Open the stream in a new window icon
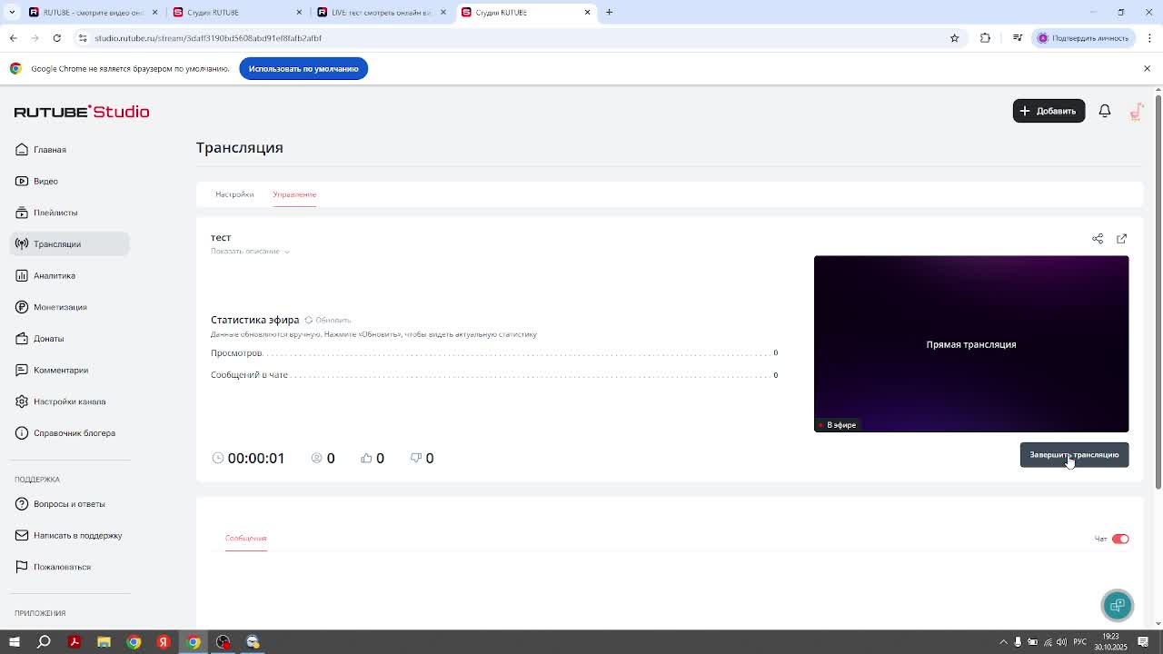 coord(1121,238)
